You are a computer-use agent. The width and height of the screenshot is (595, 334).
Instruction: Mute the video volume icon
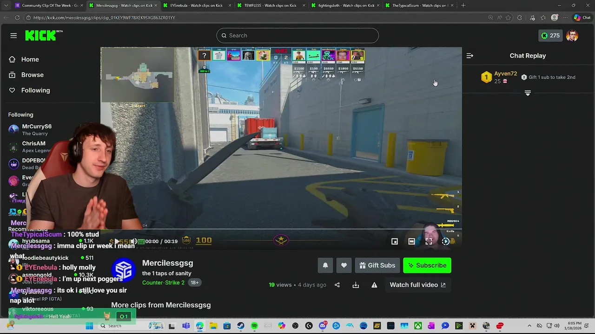(x=134, y=241)
